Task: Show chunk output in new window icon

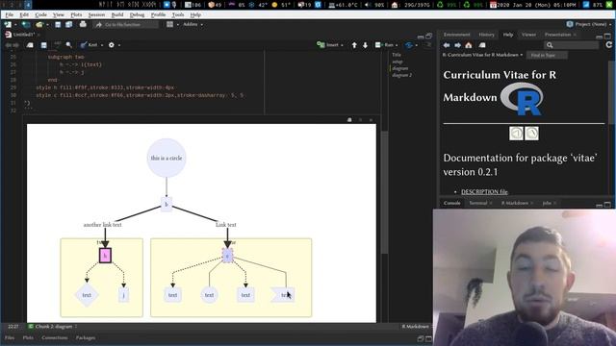Action: coord(349,119)
